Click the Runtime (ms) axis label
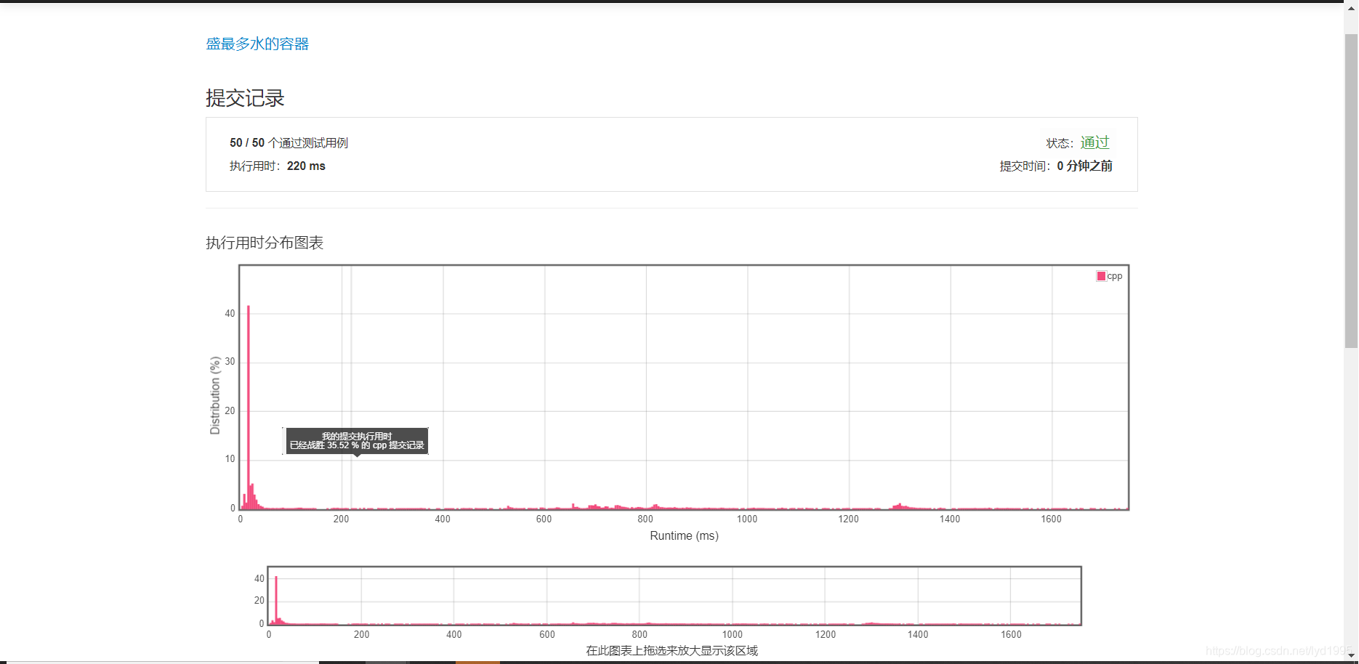Viewport: 1359px width, 664px height. tap(684, 535)
